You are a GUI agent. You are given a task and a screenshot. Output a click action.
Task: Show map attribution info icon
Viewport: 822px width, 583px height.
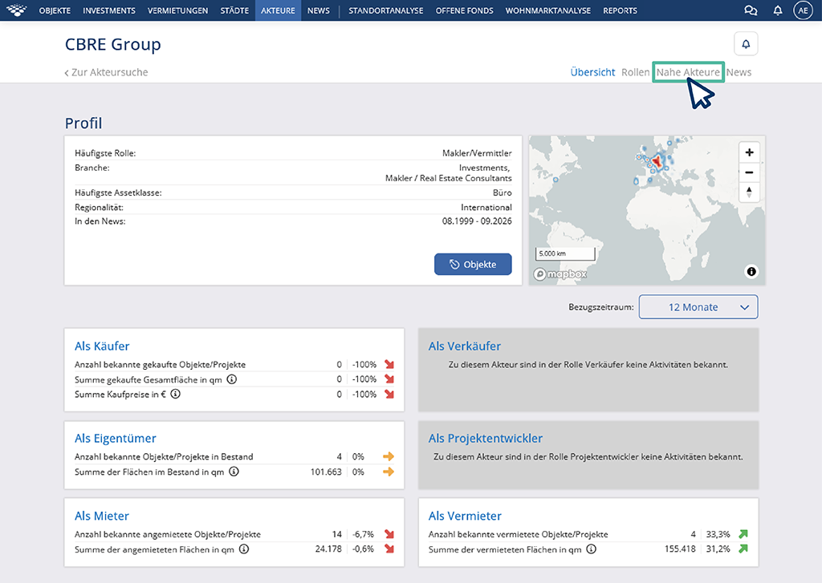pyautogui.click(x=751, y=271)
